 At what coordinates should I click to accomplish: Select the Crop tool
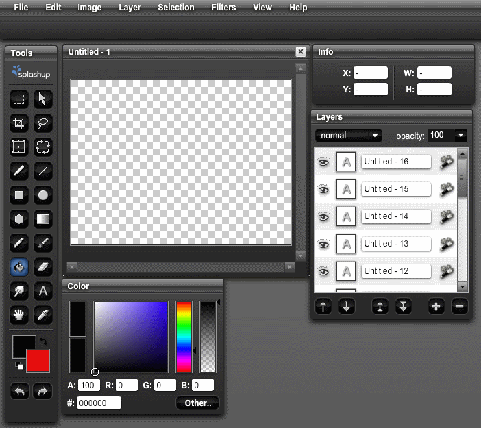point(19,123)
